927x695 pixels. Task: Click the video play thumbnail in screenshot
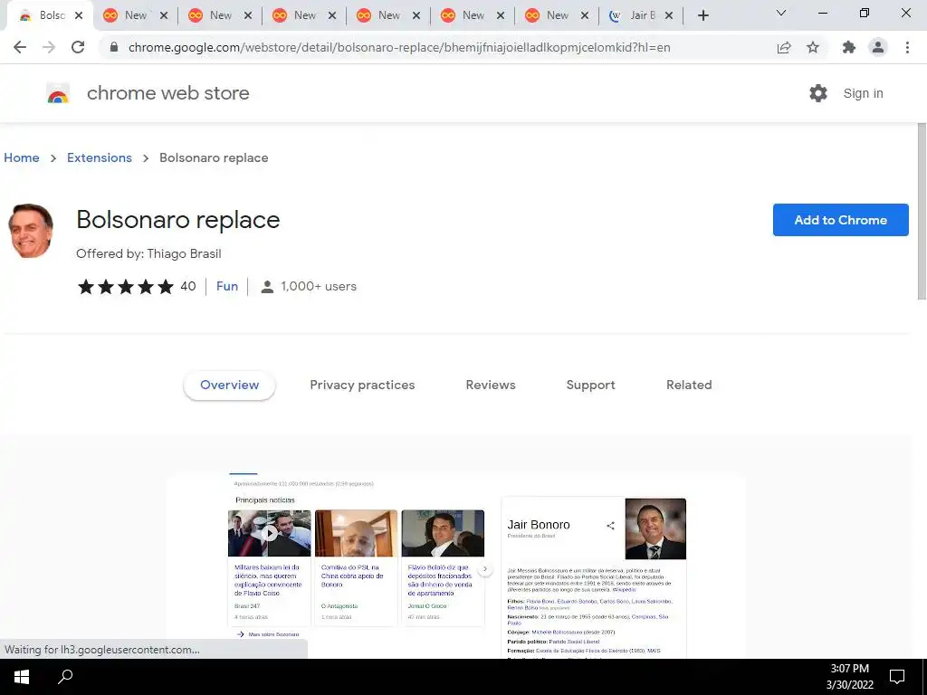tap(269, 533)
